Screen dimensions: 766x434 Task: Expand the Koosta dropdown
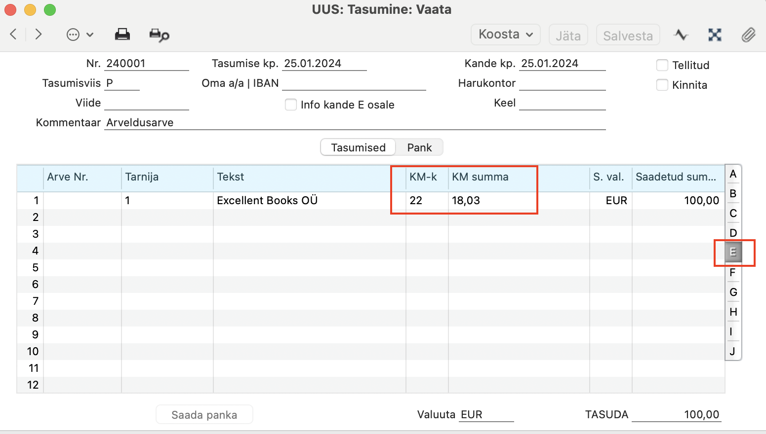pos(506,35)
